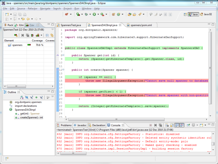The height and width of the screenshot is (164, 218).
Task: Toggle Hide Fields in Outline toolbar
Action: (27, 97)
